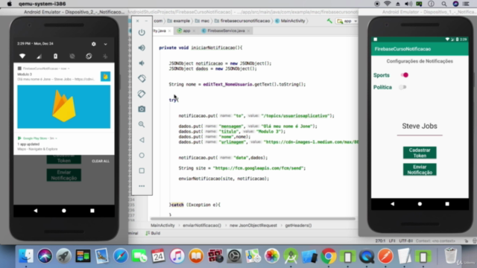The height and width of the screenshot is (268, 477).
Task: Toggle auto-rotate quick setting on left phone
Action: [89, 57]
